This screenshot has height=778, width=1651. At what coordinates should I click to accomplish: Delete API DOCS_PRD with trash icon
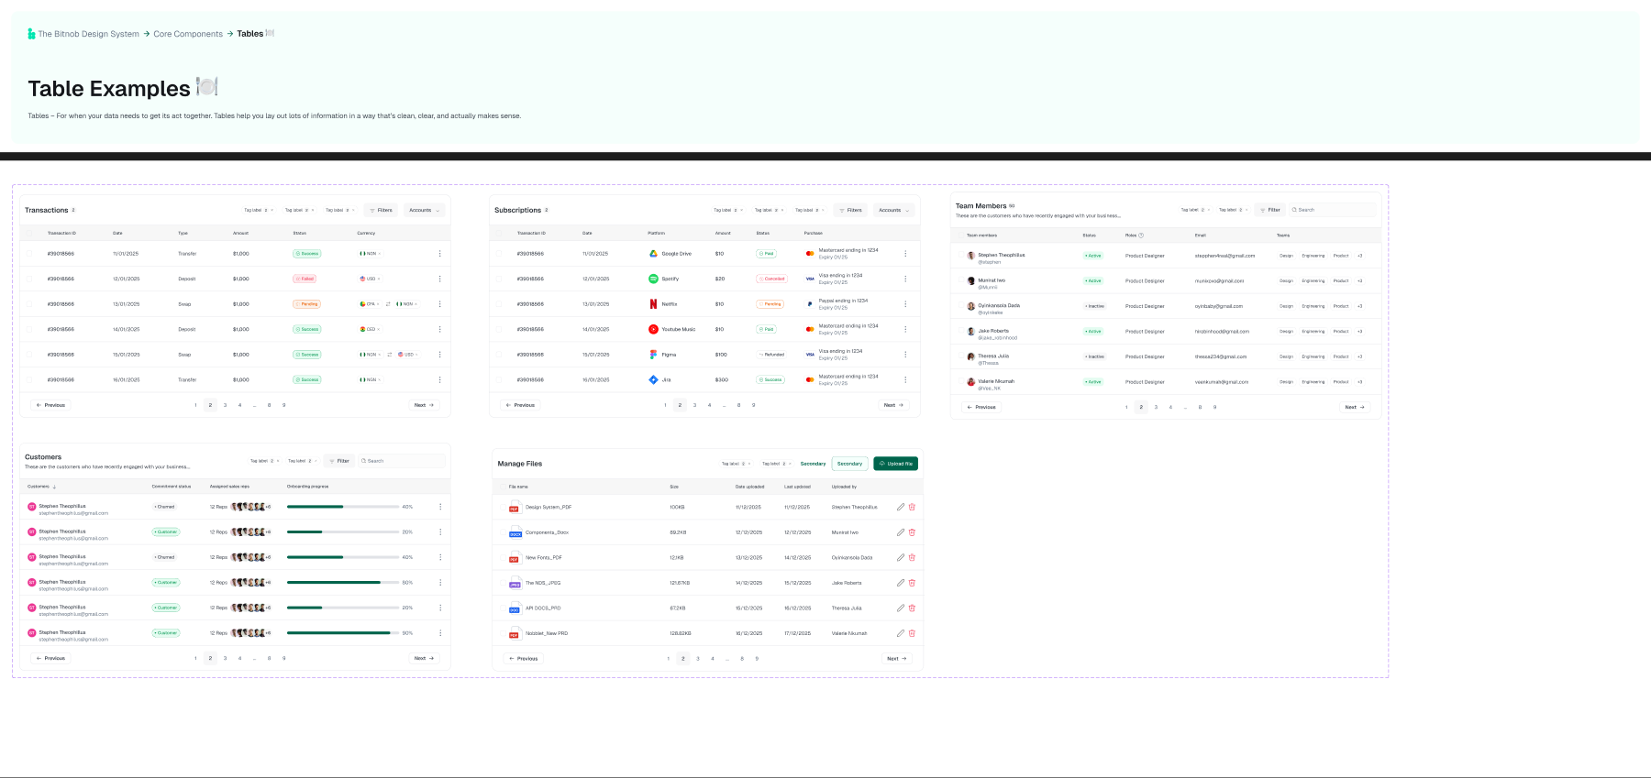[x=912, y=608]
